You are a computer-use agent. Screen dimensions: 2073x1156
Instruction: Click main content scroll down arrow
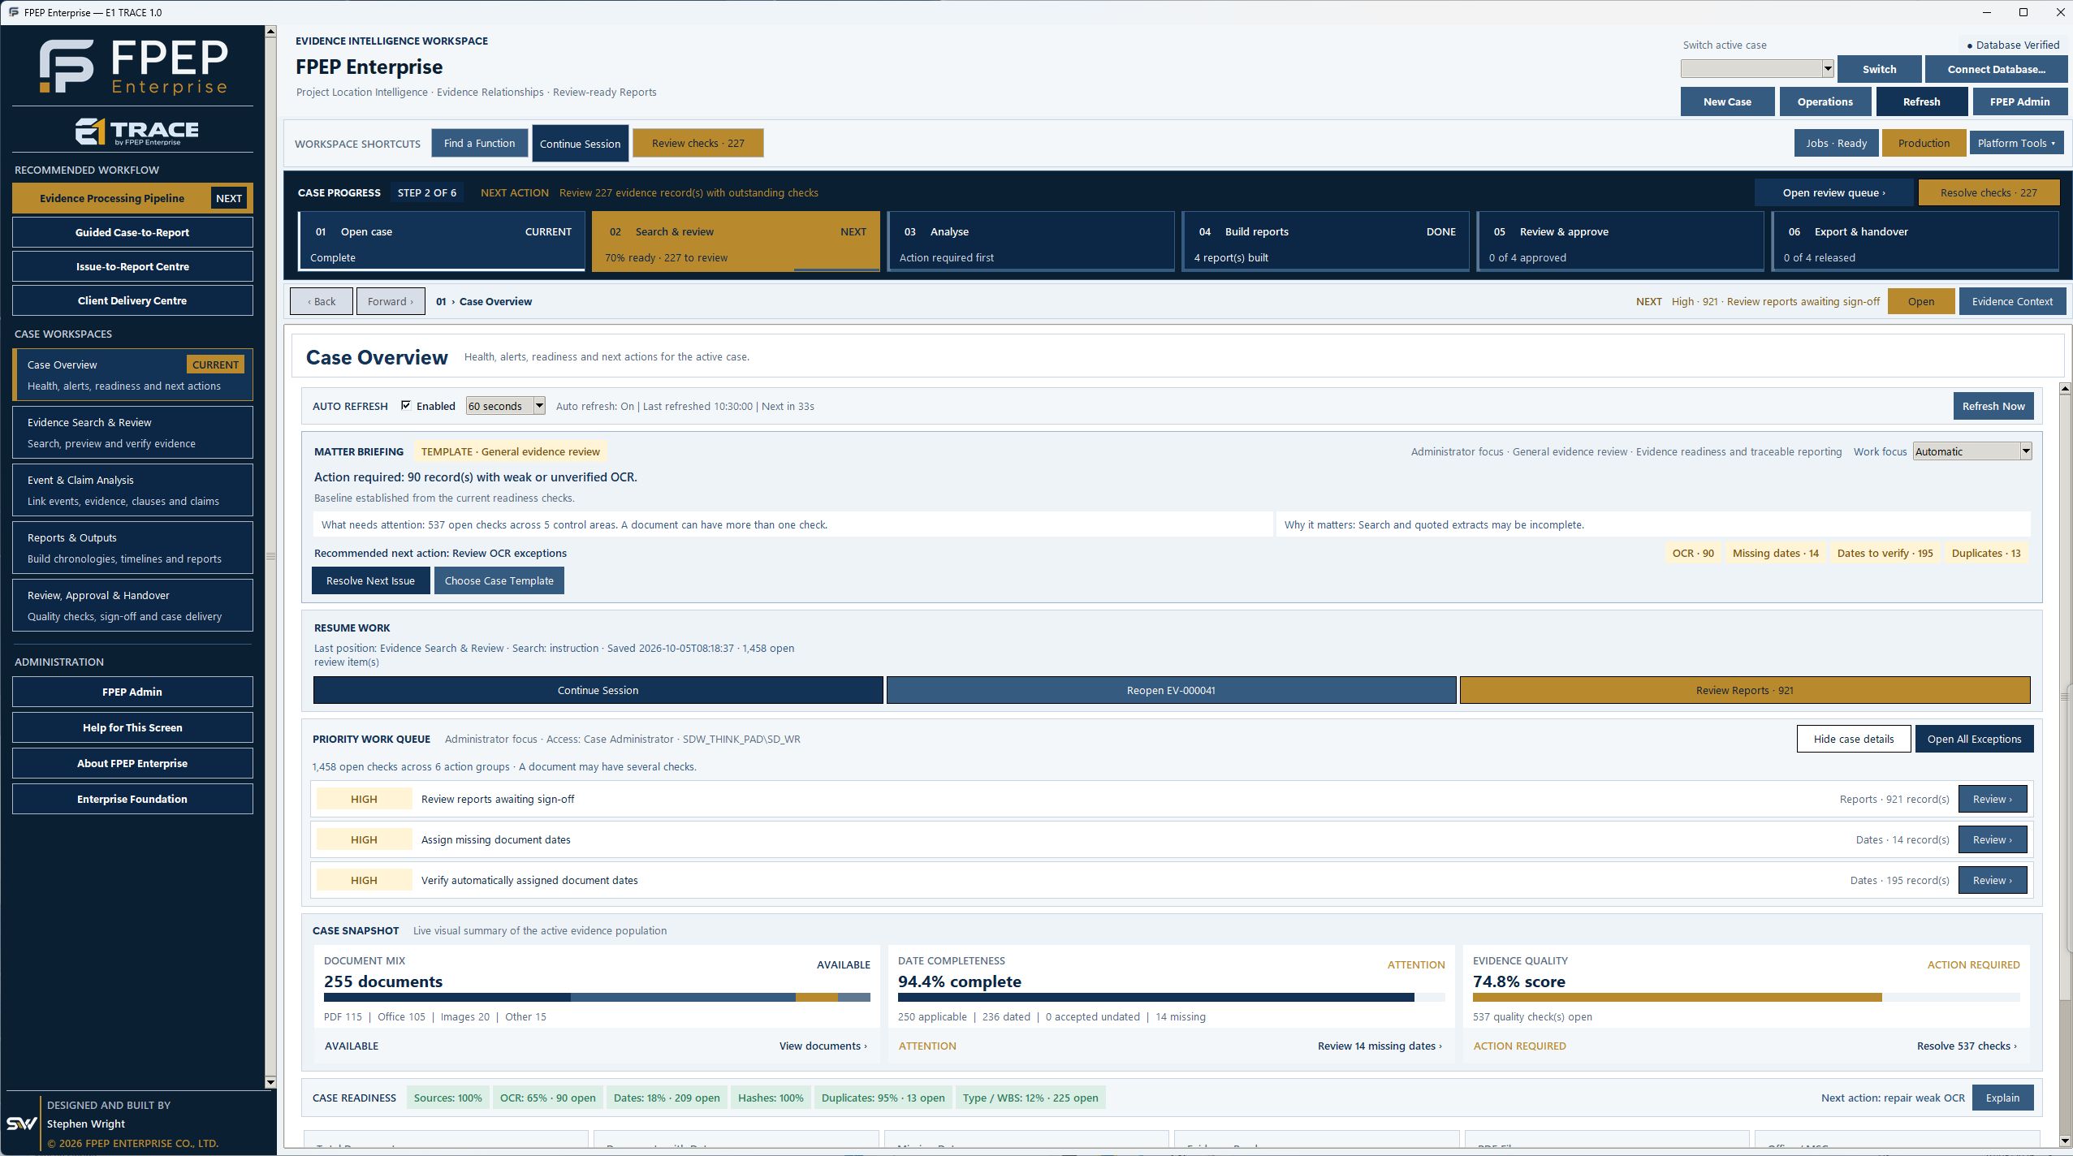pos(2065,1141)
